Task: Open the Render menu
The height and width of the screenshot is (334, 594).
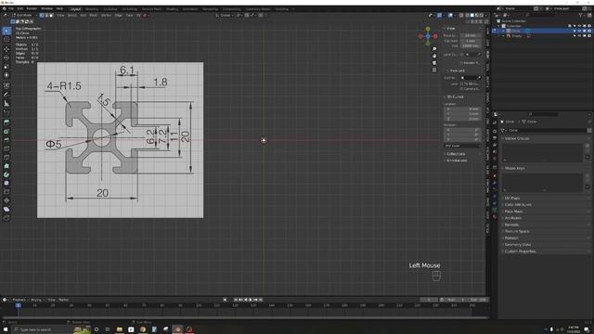Action: click(32, 8)
